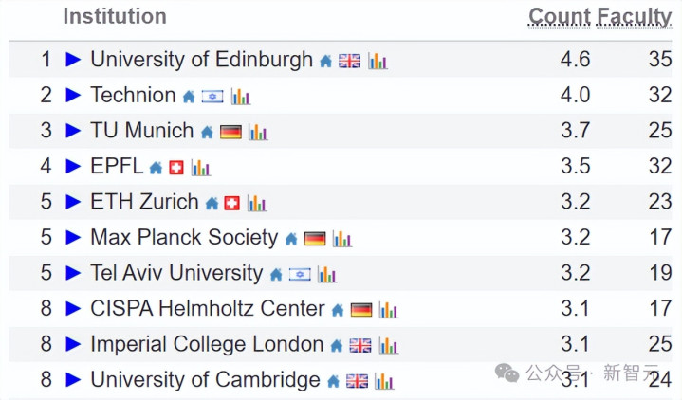Click the Faculty column header

635,16
